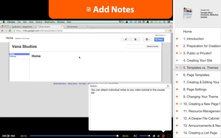Skip to the next tutorial video
The height and width of the screenshot is (138, 221).
[x=13, y=136]
